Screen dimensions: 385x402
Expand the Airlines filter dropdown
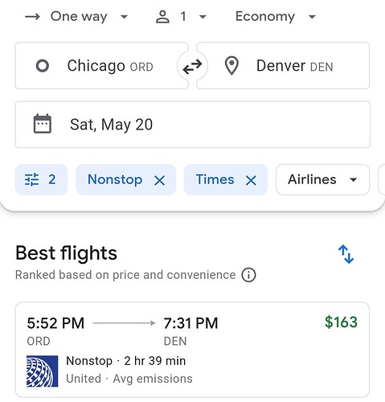pyautogui.click(x=323, y=179)
